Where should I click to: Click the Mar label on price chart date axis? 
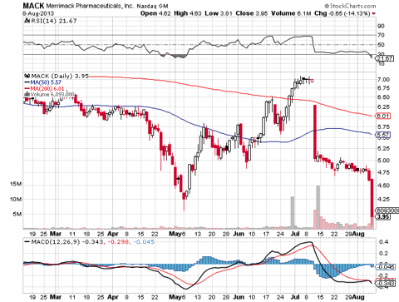[x=56, y=234]
